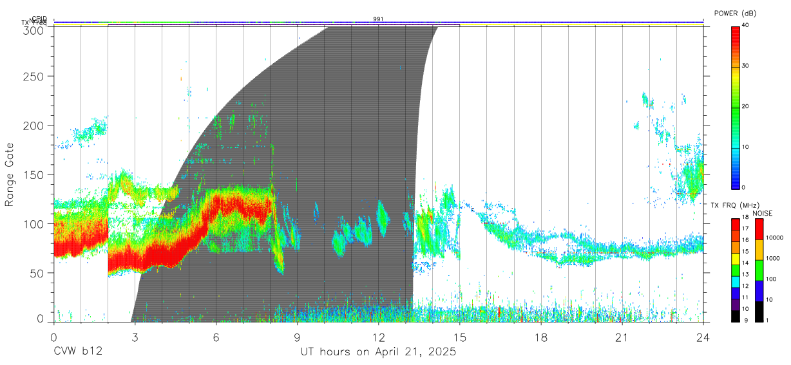The width and height of the screenshot is (791, 365).
Task: Select the blue NOISE legend swatch
Action: click(761, 291)
